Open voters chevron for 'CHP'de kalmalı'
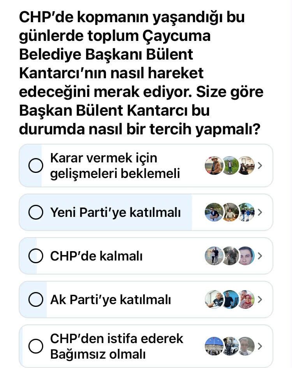This screenshot has height=368, width=292. (260, 256)
